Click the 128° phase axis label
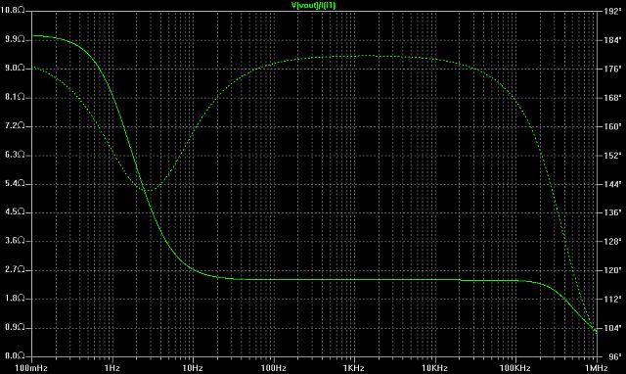The image size is (626, 374). [612, 242]
